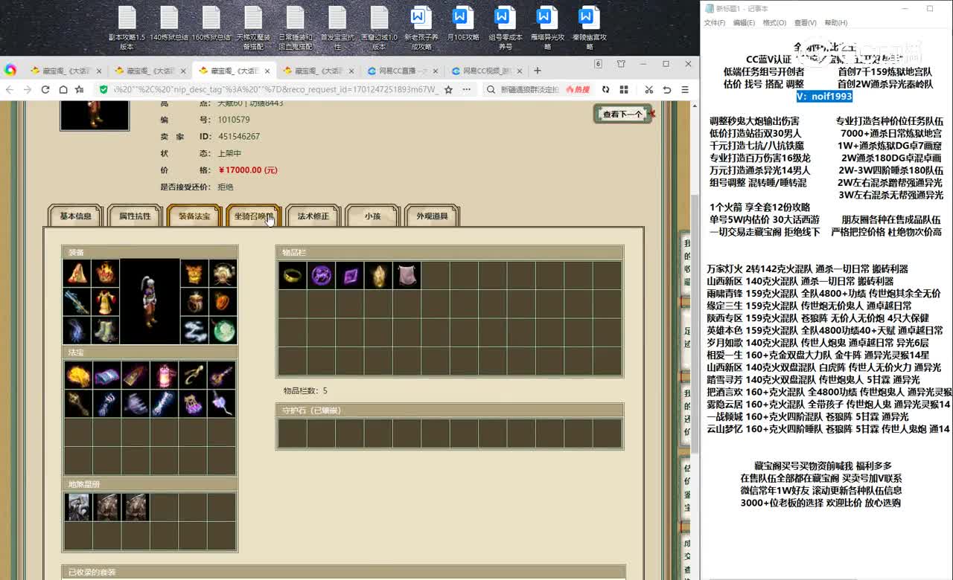Switch to 小孩 tab
953x580 pixels.
click(372, 216)
